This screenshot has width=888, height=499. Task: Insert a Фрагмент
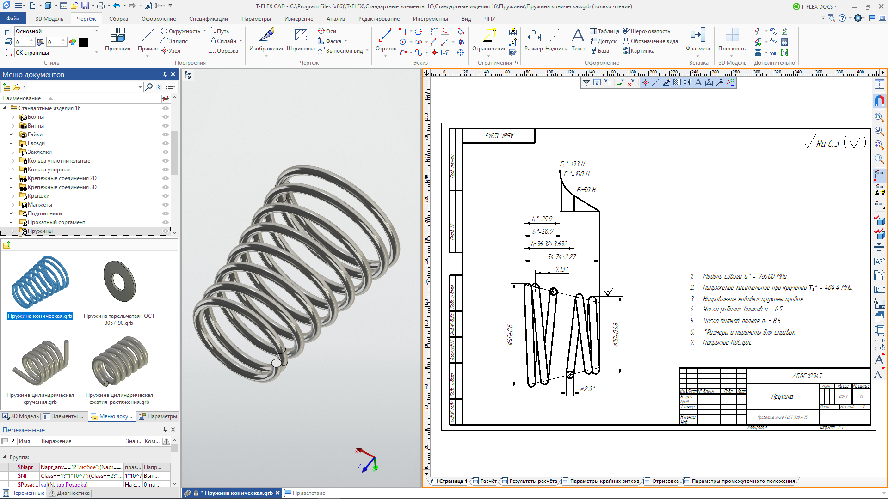698,40
